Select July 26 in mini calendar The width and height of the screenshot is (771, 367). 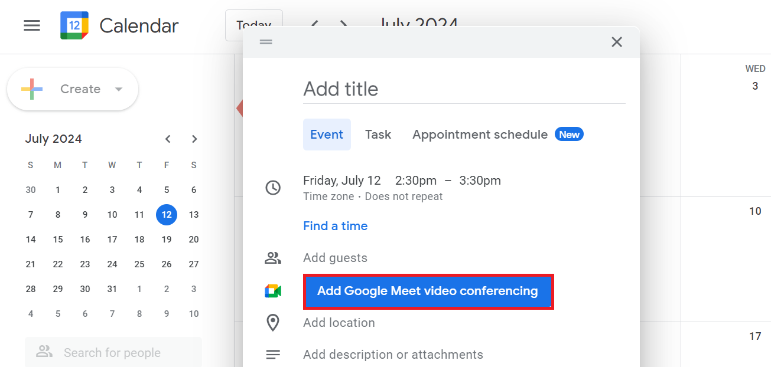[x=167, y=264]
